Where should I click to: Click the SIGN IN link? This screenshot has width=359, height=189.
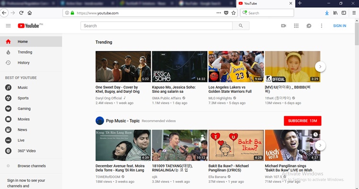click(x=339, y=26)
